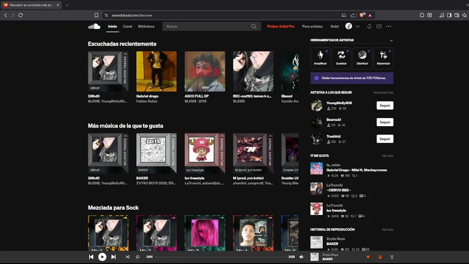The height and width of the screenshot is (264, 469).
Task: Click Subir to upload
Action: pyautogui.click(x=335, y=26)
